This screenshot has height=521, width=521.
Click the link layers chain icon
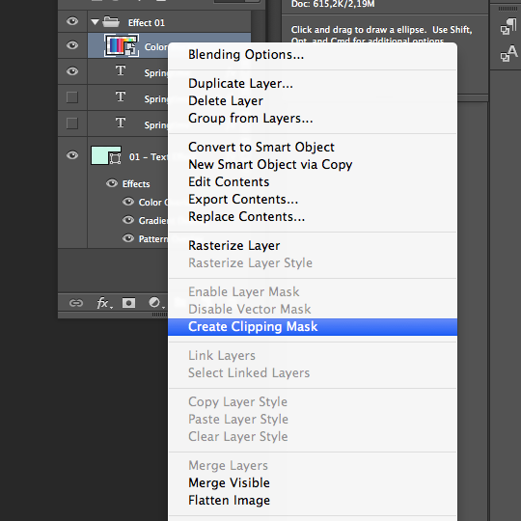click(76, 303)
